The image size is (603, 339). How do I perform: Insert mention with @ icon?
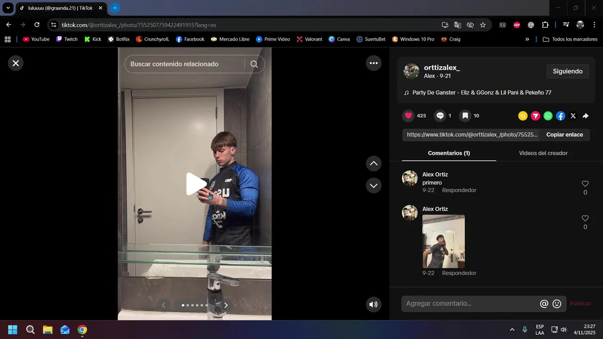click(544, 304)
